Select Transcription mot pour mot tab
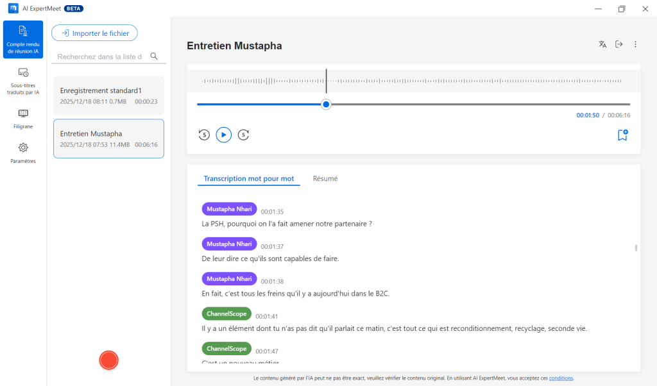The height and width of the screenshot is (386, 657). 248,179
